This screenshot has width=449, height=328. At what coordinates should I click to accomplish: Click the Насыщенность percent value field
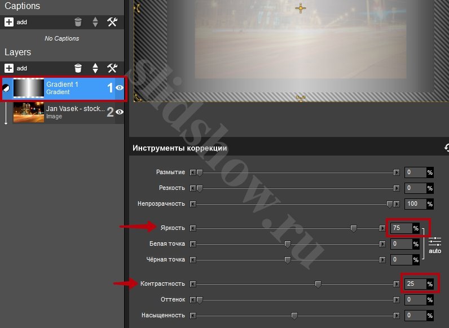416,316
